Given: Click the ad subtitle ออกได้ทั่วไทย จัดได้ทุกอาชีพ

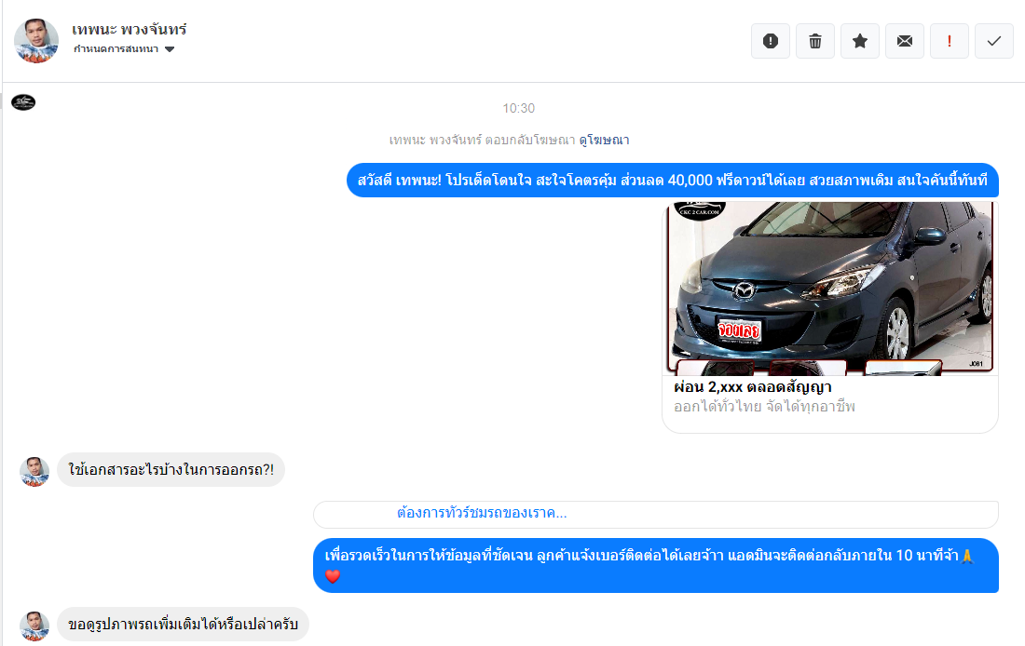Looking at the screenshot, I should tap(764, 407).
